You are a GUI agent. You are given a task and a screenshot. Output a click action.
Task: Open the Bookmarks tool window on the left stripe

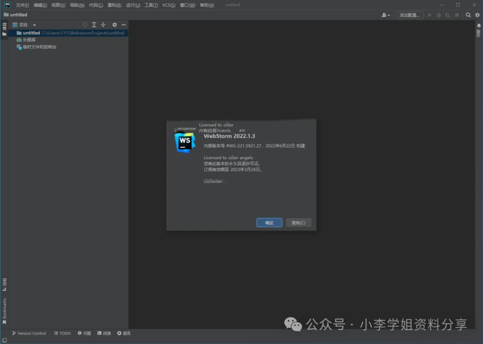pyautogui.click(x=4, y=311)
